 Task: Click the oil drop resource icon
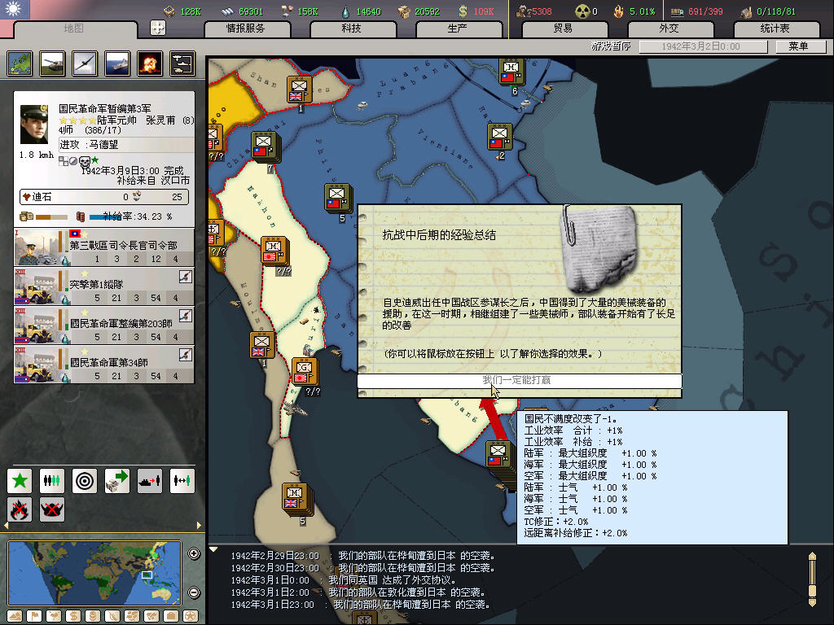[345, 11]
